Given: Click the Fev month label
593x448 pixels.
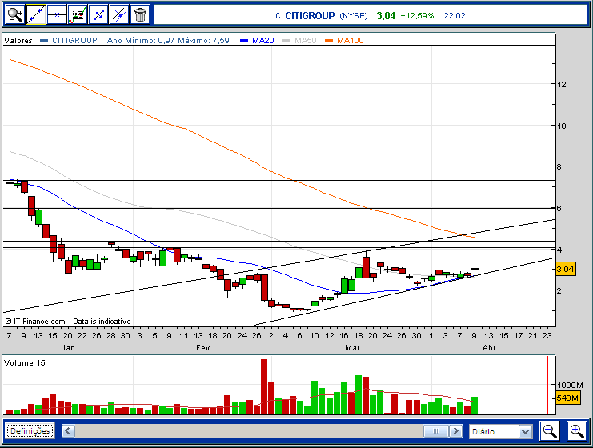Looking at the screenshot, I should point(202,347).
